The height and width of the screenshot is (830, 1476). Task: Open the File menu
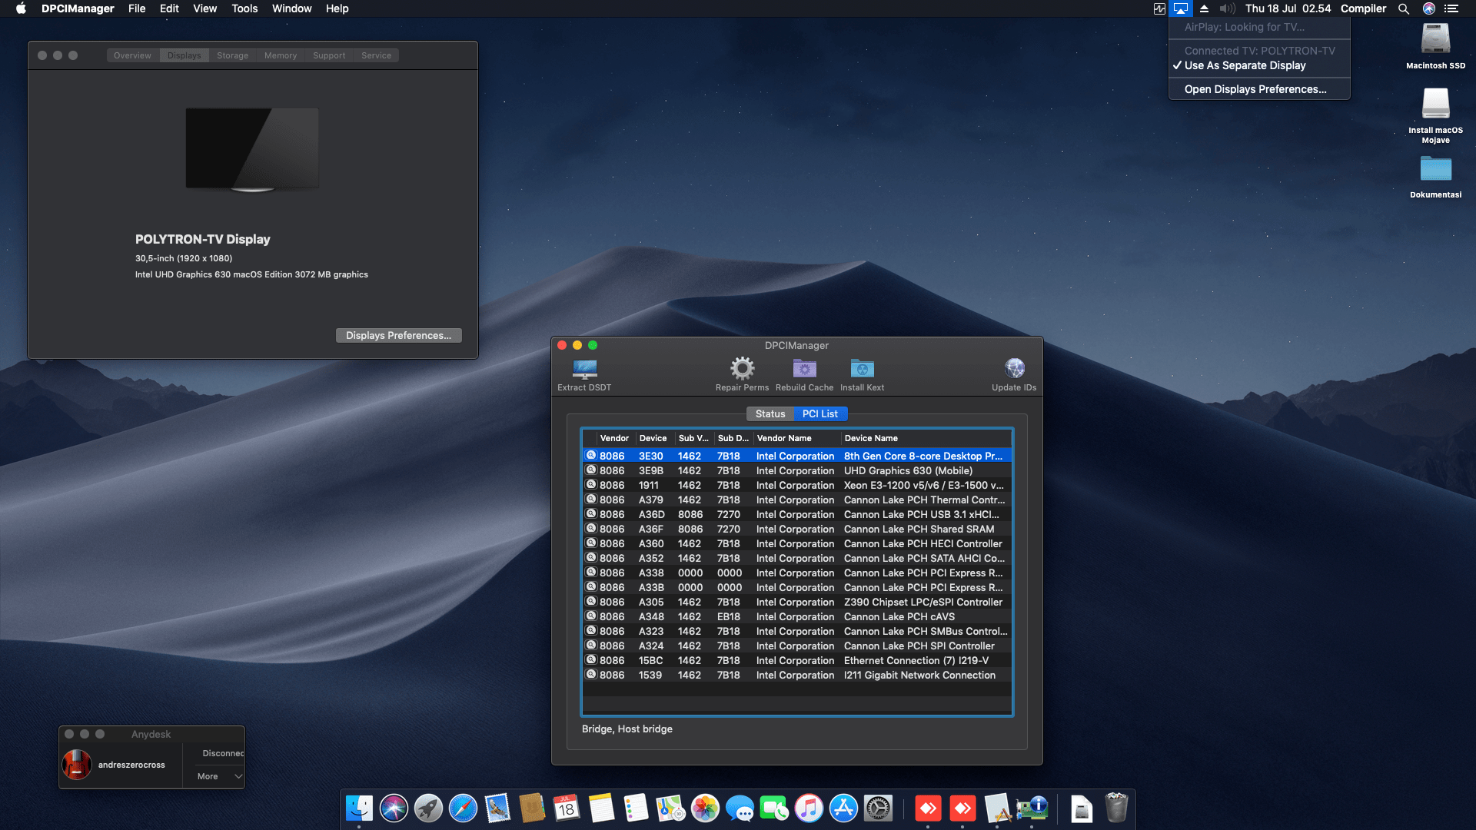coord(137,8)
